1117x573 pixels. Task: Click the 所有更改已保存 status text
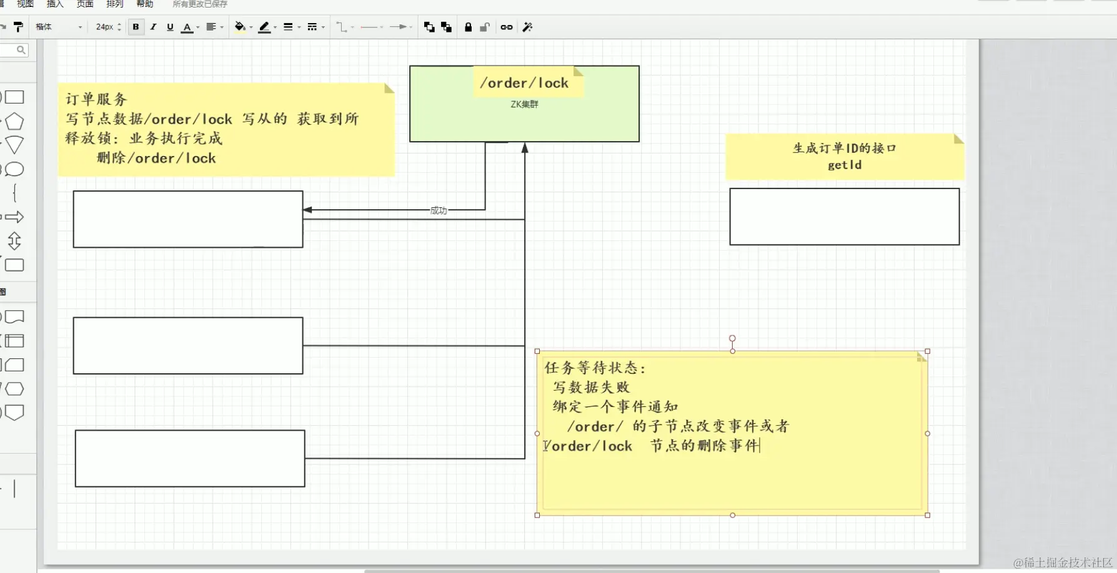click(x=200, y=4)
